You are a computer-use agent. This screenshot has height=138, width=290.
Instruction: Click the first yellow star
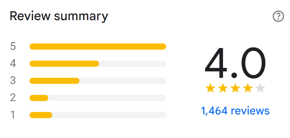[x=210, y=89]
